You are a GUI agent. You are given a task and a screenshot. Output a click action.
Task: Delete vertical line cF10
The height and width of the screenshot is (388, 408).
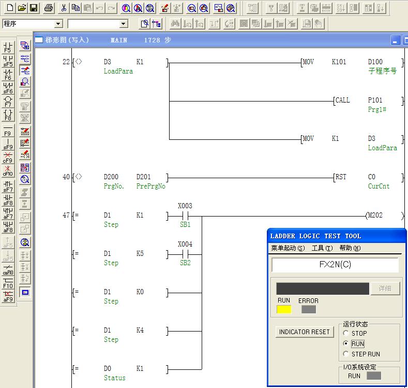point(8,171)
